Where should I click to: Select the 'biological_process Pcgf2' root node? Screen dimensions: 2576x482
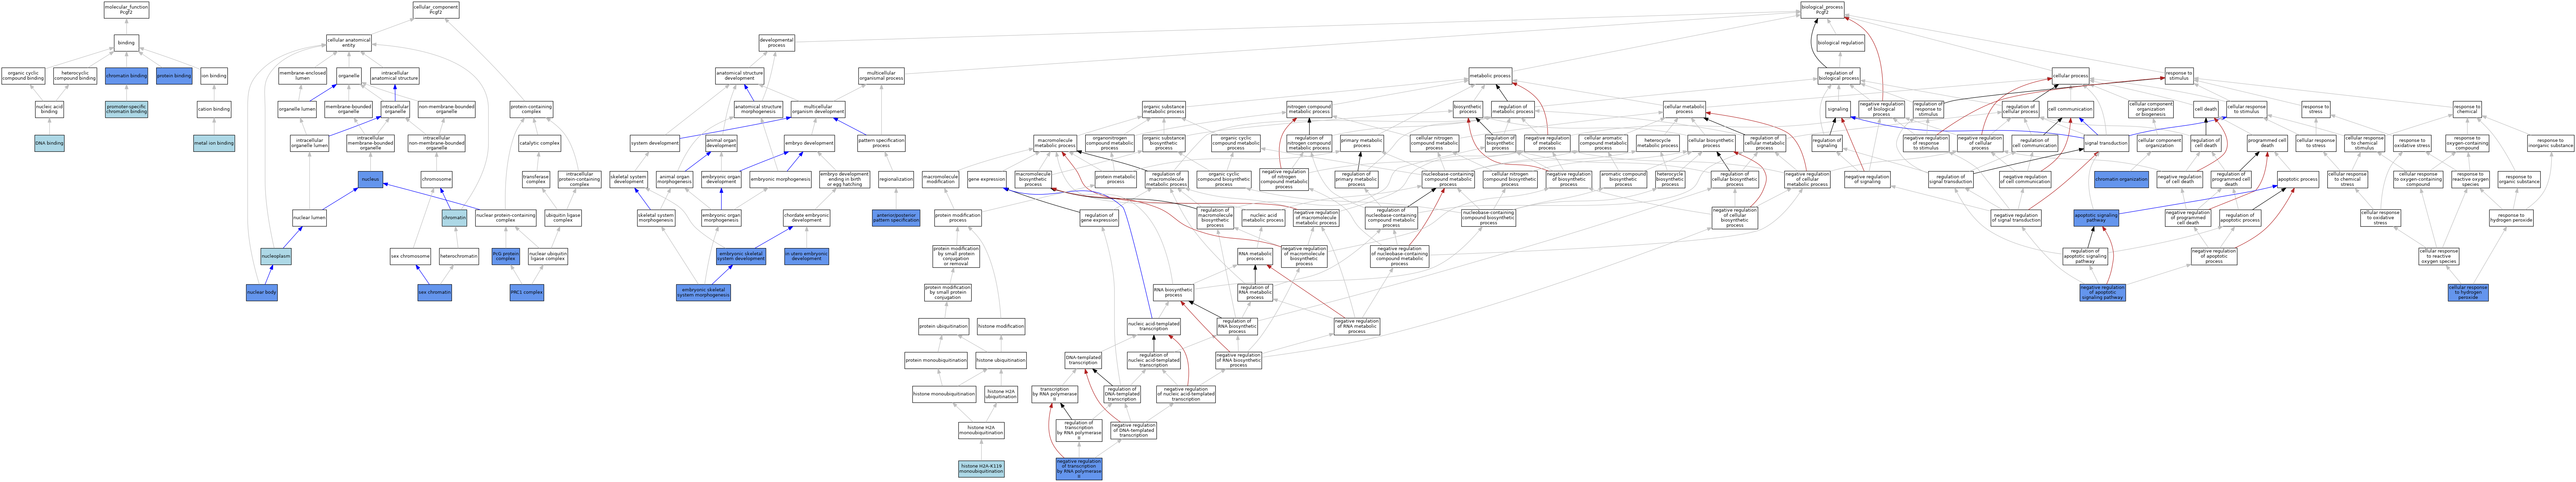pyautogui.click(x=1822, y=10)
